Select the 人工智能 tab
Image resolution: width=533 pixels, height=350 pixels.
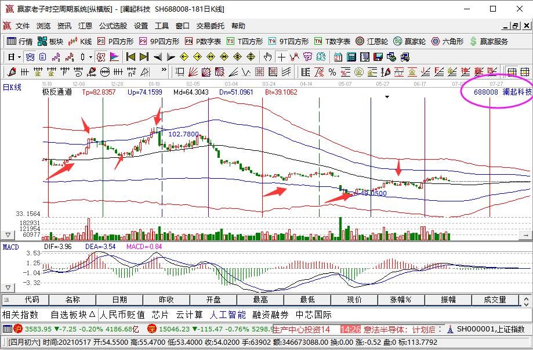pos(227,315)
